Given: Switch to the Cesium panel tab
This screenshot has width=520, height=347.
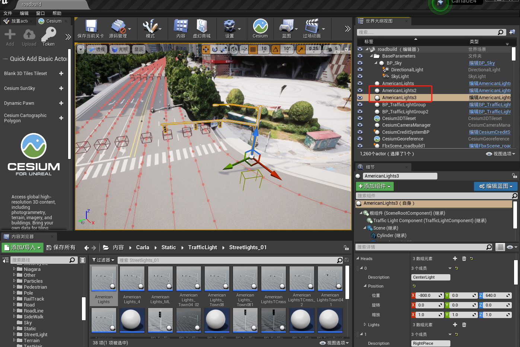Looking at the screenshot, I should (x=50, y=21).
